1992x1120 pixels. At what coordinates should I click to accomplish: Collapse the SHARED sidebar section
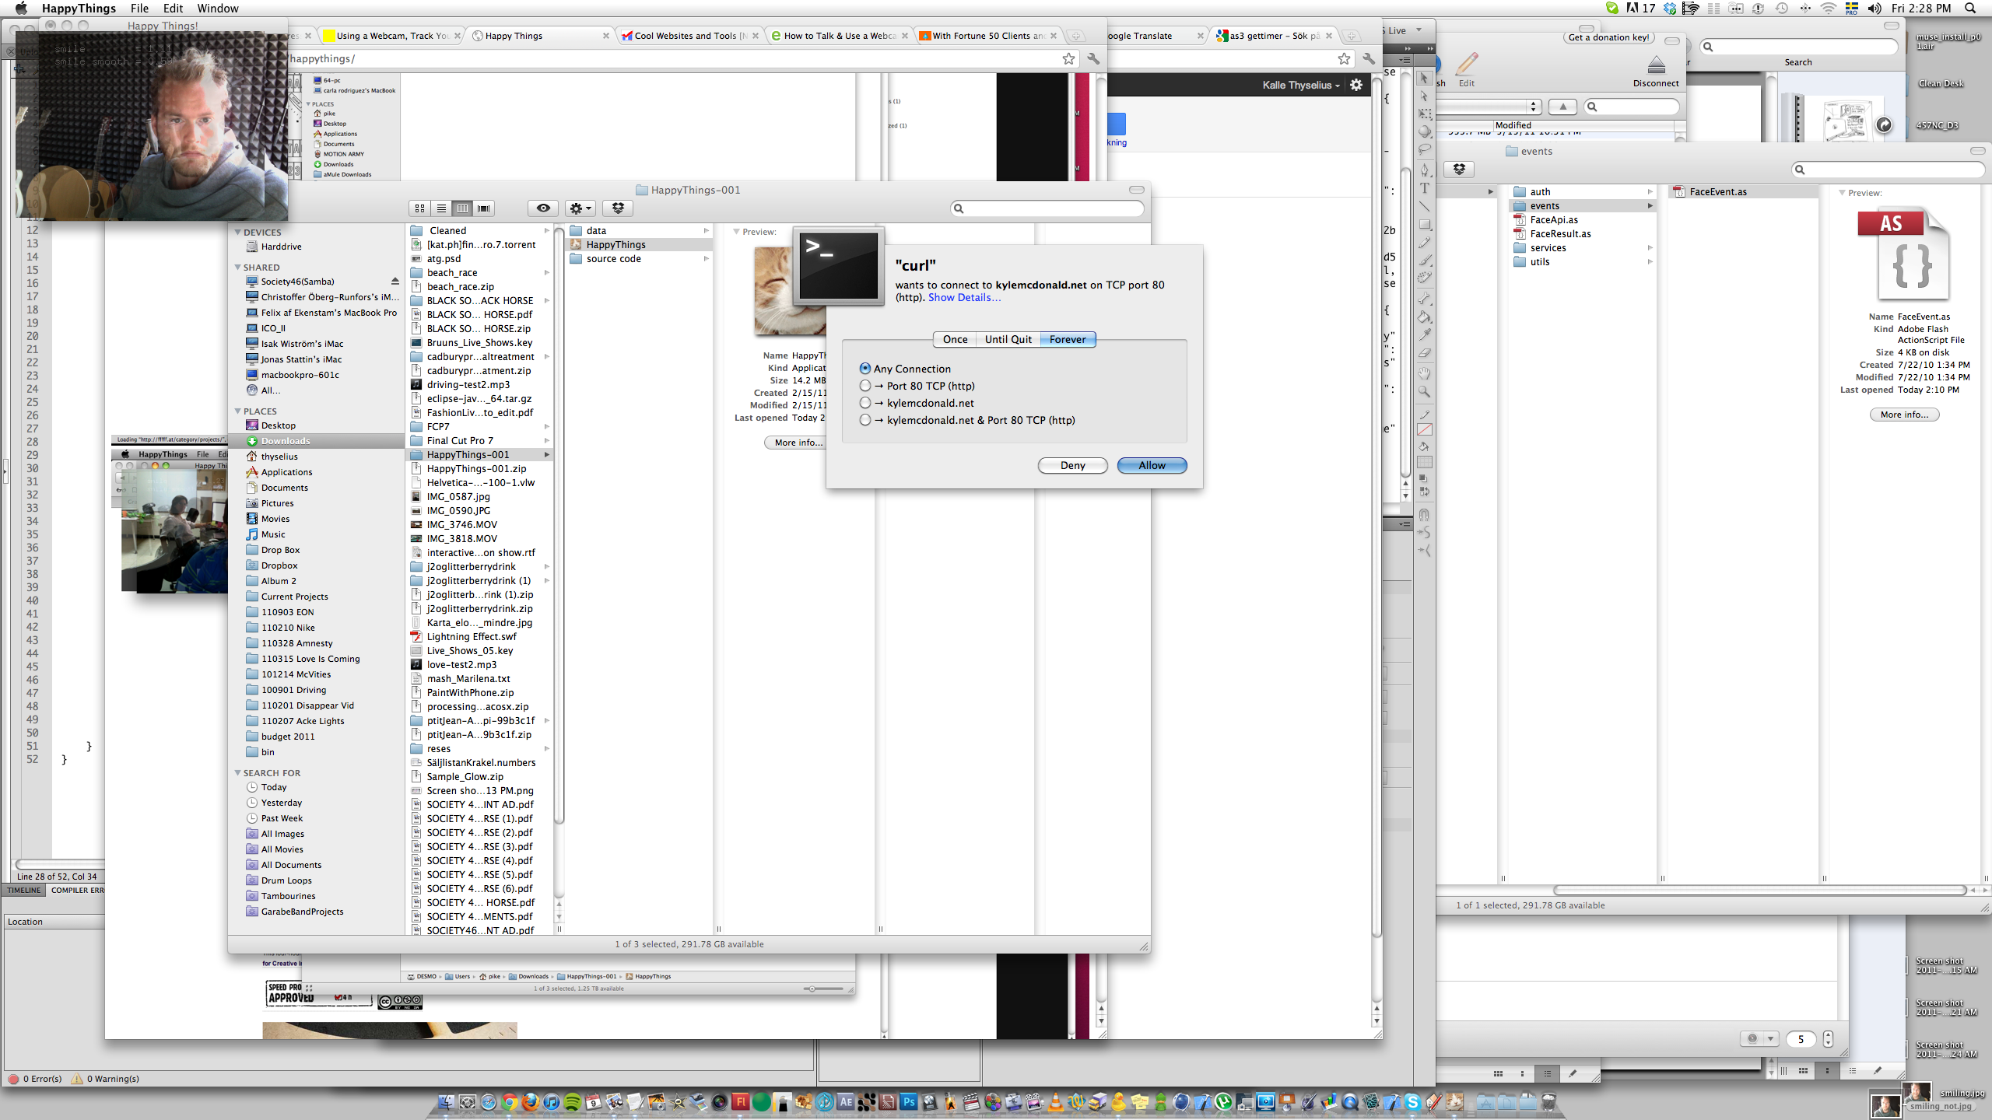click(x=238, y=267)
